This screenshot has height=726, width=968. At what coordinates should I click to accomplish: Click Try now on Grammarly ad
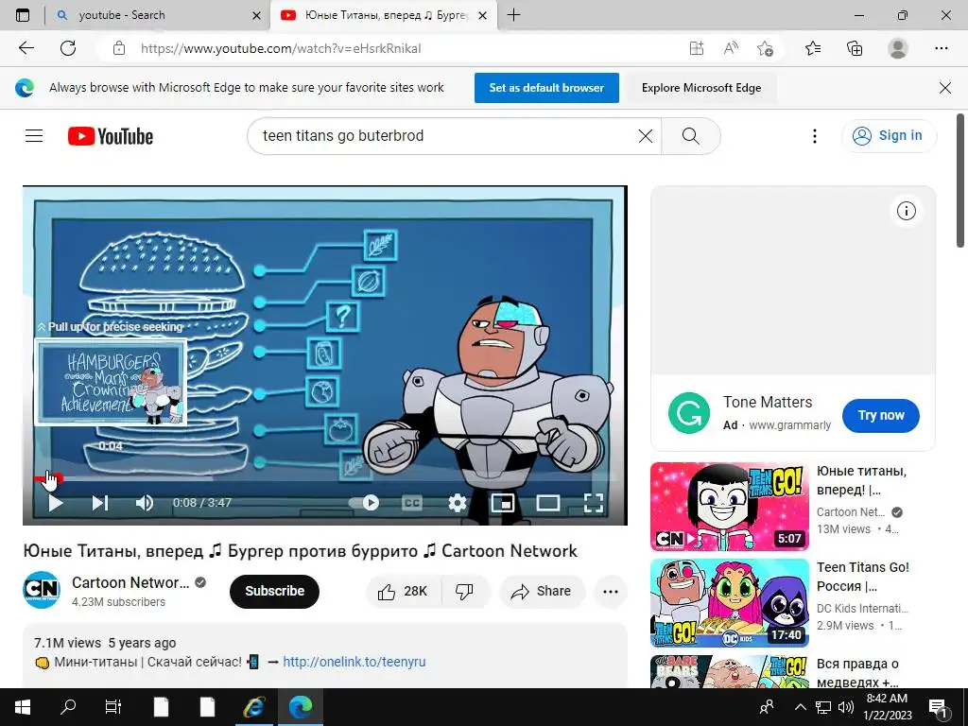click(x=881, y=416)
